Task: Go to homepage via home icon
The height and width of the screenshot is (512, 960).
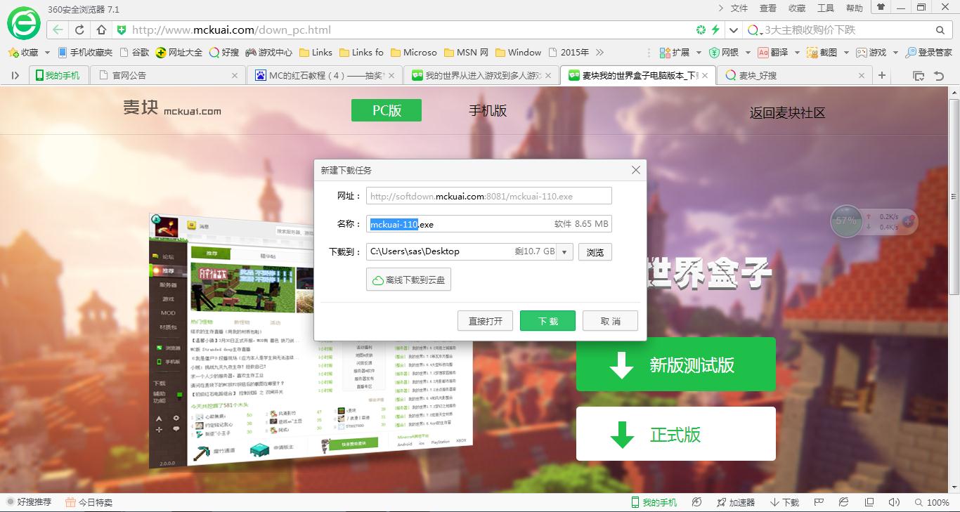Action: click(101, 30)
